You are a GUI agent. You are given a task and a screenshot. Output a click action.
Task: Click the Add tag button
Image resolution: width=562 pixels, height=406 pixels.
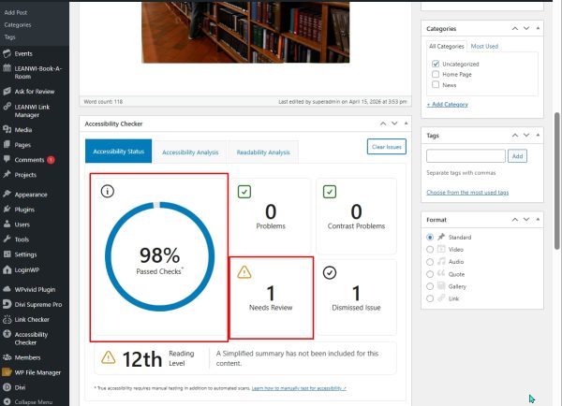[517, 156]
